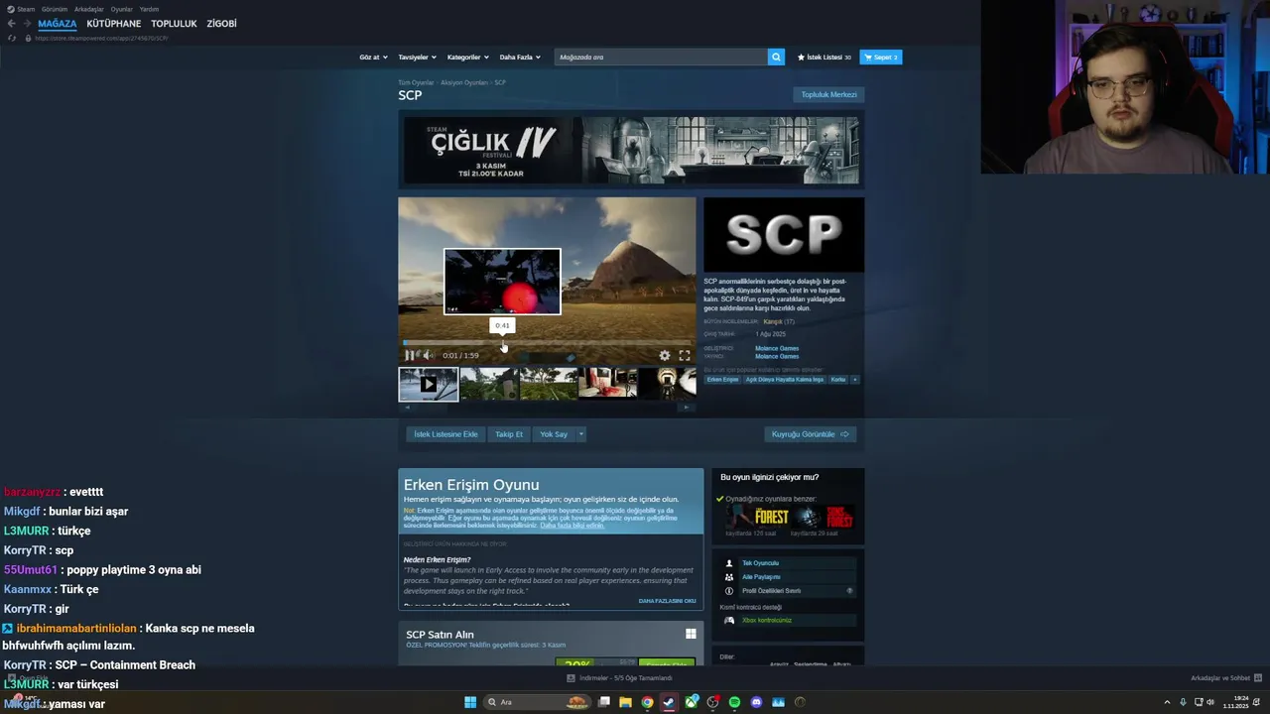Expand the Tavsiyeler dropdown
Viewport: 1270px width, 714px height.
417,58
